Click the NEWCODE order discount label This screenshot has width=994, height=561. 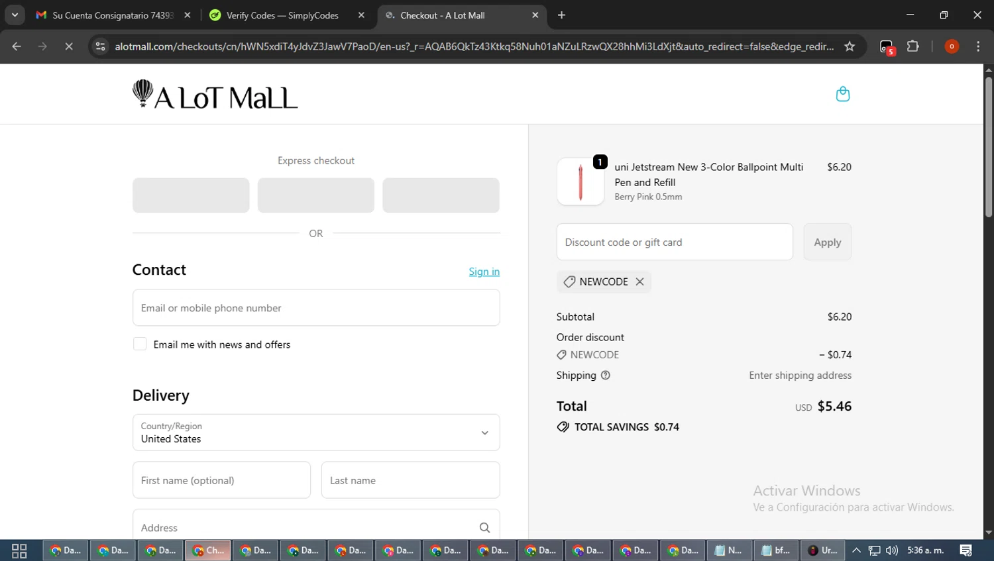[x=594, y=355]
